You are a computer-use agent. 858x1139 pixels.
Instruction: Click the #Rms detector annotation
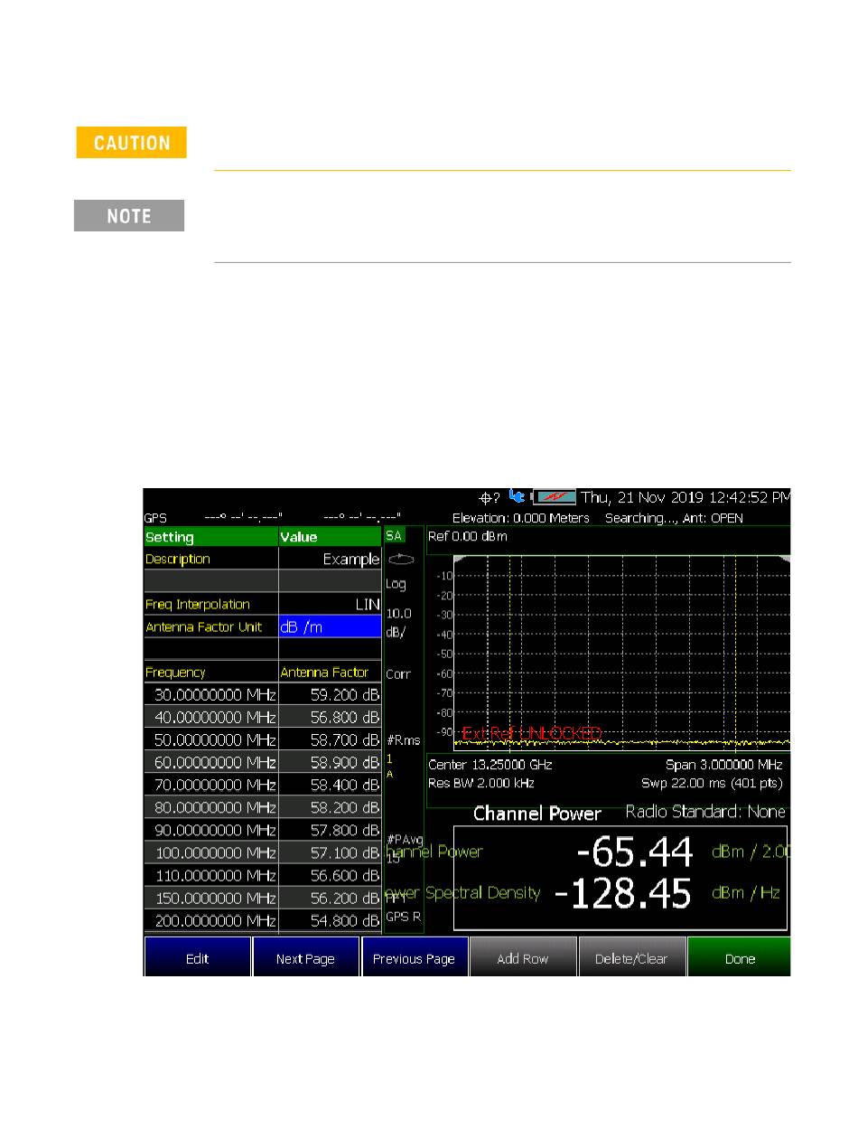tap(402, 741)
